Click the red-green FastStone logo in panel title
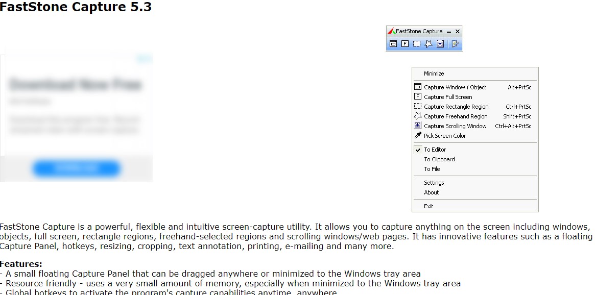The image size is (595, 295). click(x=391, y=31)
